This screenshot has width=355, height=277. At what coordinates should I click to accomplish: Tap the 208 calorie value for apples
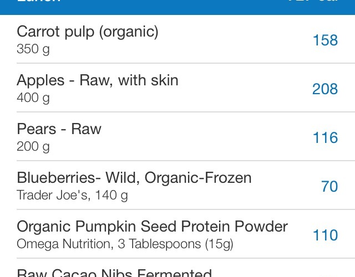[325, 89]
